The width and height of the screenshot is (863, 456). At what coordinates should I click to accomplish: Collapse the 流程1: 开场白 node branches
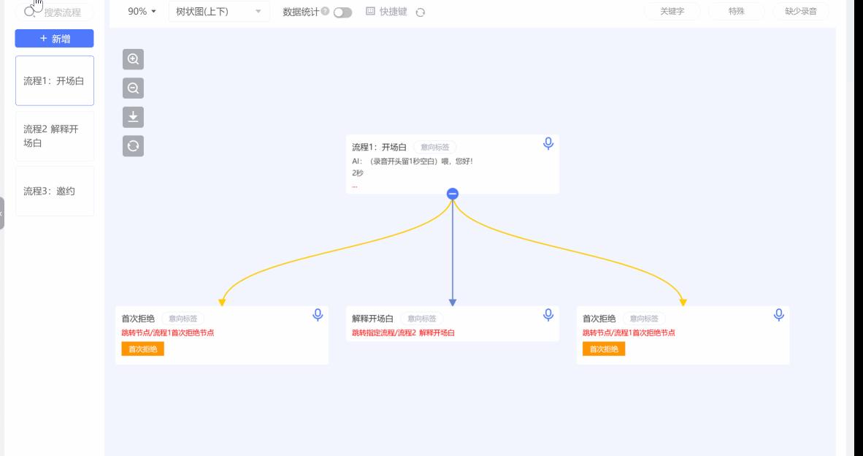tap(453, 194)
